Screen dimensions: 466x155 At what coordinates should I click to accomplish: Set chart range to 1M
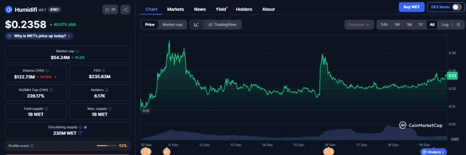point(409,25)
